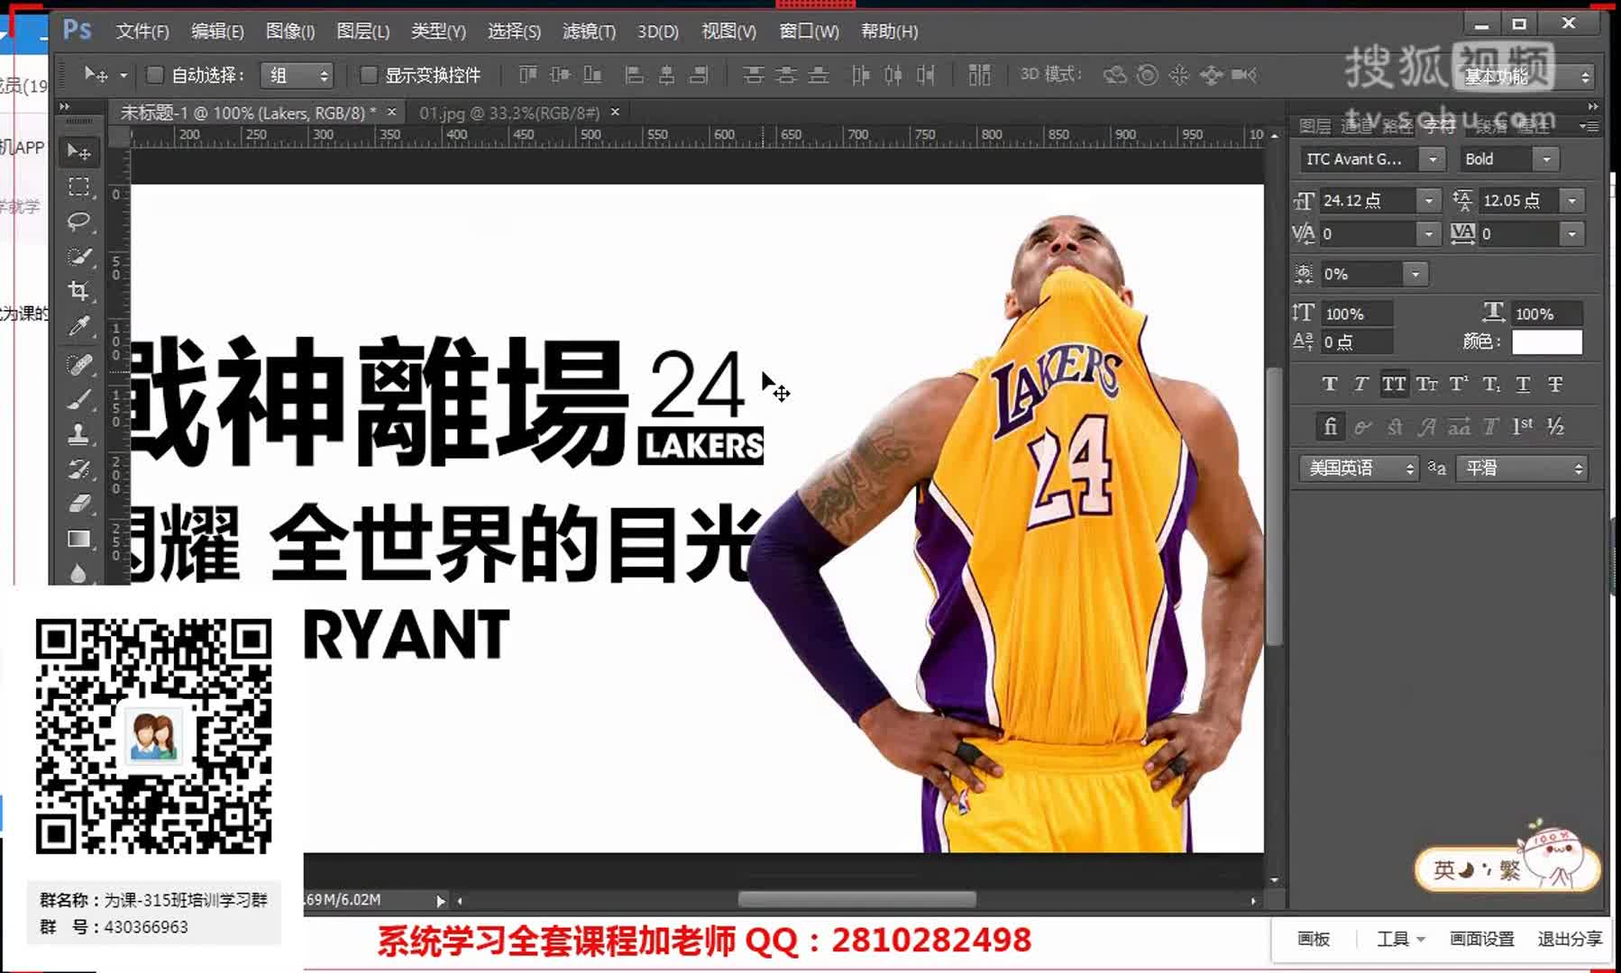Screen dimensions: 1621x973
Task: Switch to the 01.jpg document tab
Action: coord(509,113)
